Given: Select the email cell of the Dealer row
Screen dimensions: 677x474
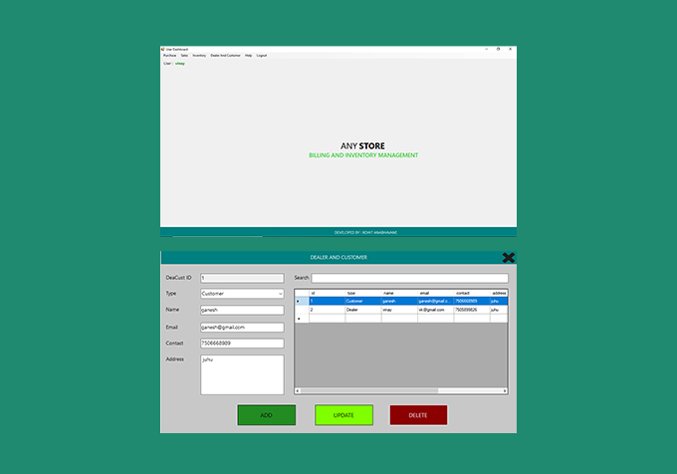Looking at the screenshot, I should 436,310.
